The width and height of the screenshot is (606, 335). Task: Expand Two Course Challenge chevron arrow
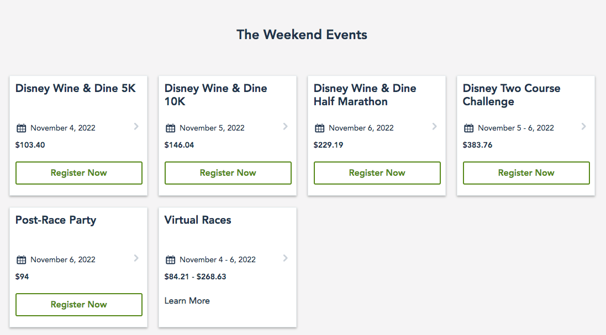[x=583, y=127]
